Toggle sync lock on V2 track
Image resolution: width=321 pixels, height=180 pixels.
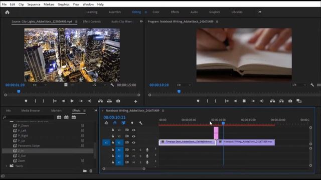point(127,136)
